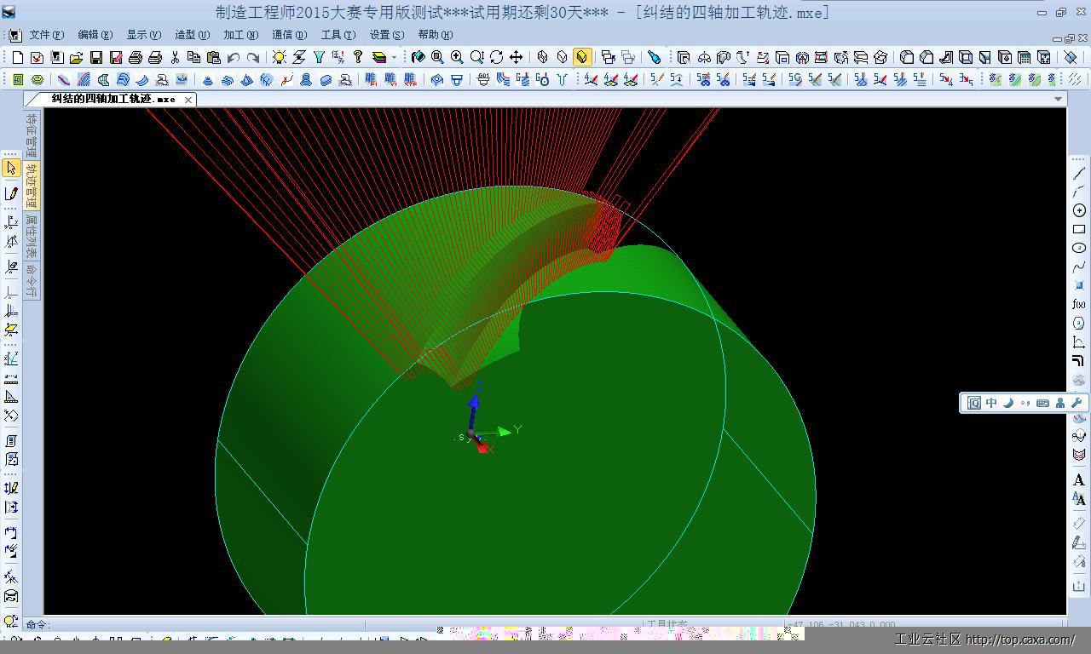This screenshot has width=1091, height=654.
Task: Open 显示 menu
Action: tap(143, 35)
